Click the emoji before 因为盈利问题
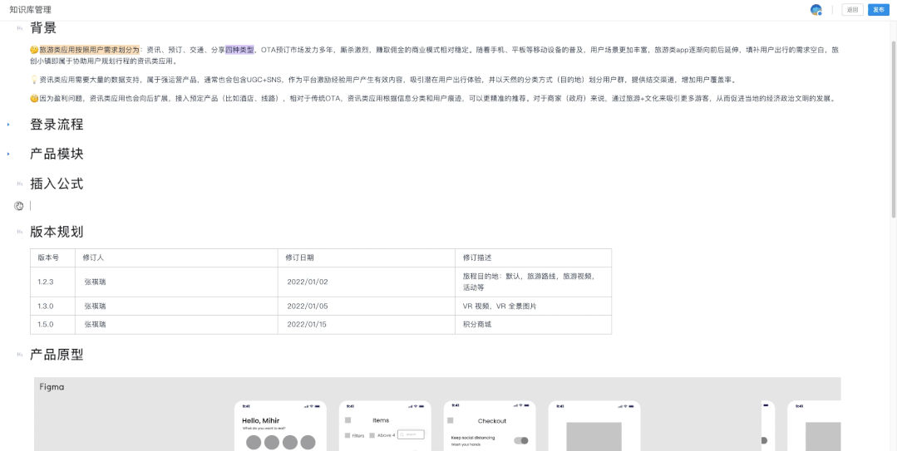The width and height of the screenshot is (897, 451). coord(34,98)
